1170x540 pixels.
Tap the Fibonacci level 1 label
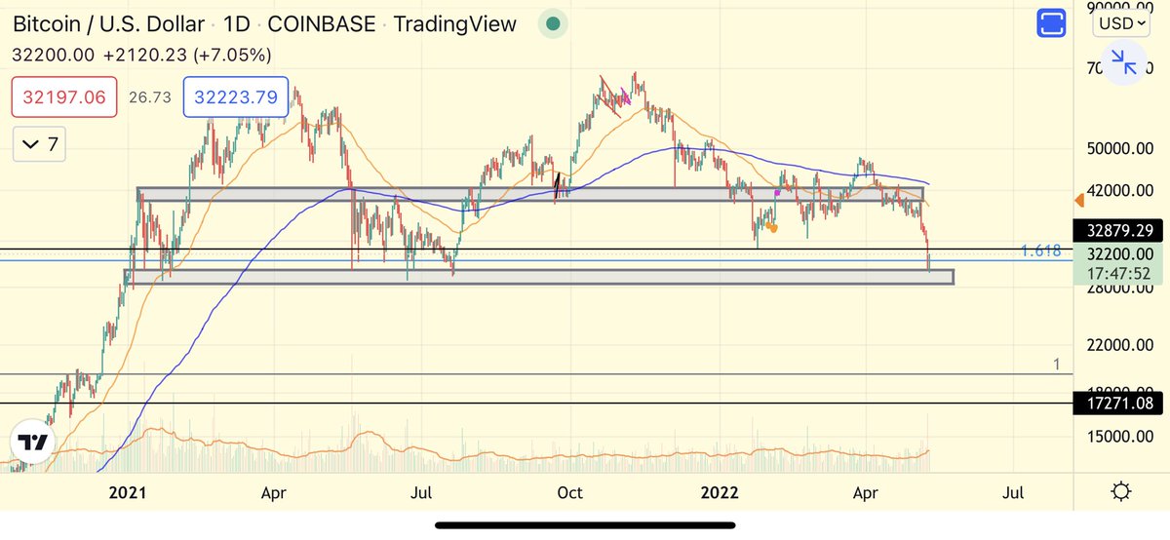click(x=1057, y=365)
